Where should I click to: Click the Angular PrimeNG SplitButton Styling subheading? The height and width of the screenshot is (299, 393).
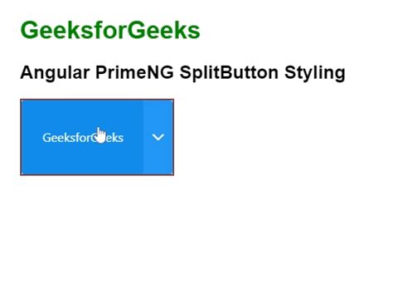[182, 73]
